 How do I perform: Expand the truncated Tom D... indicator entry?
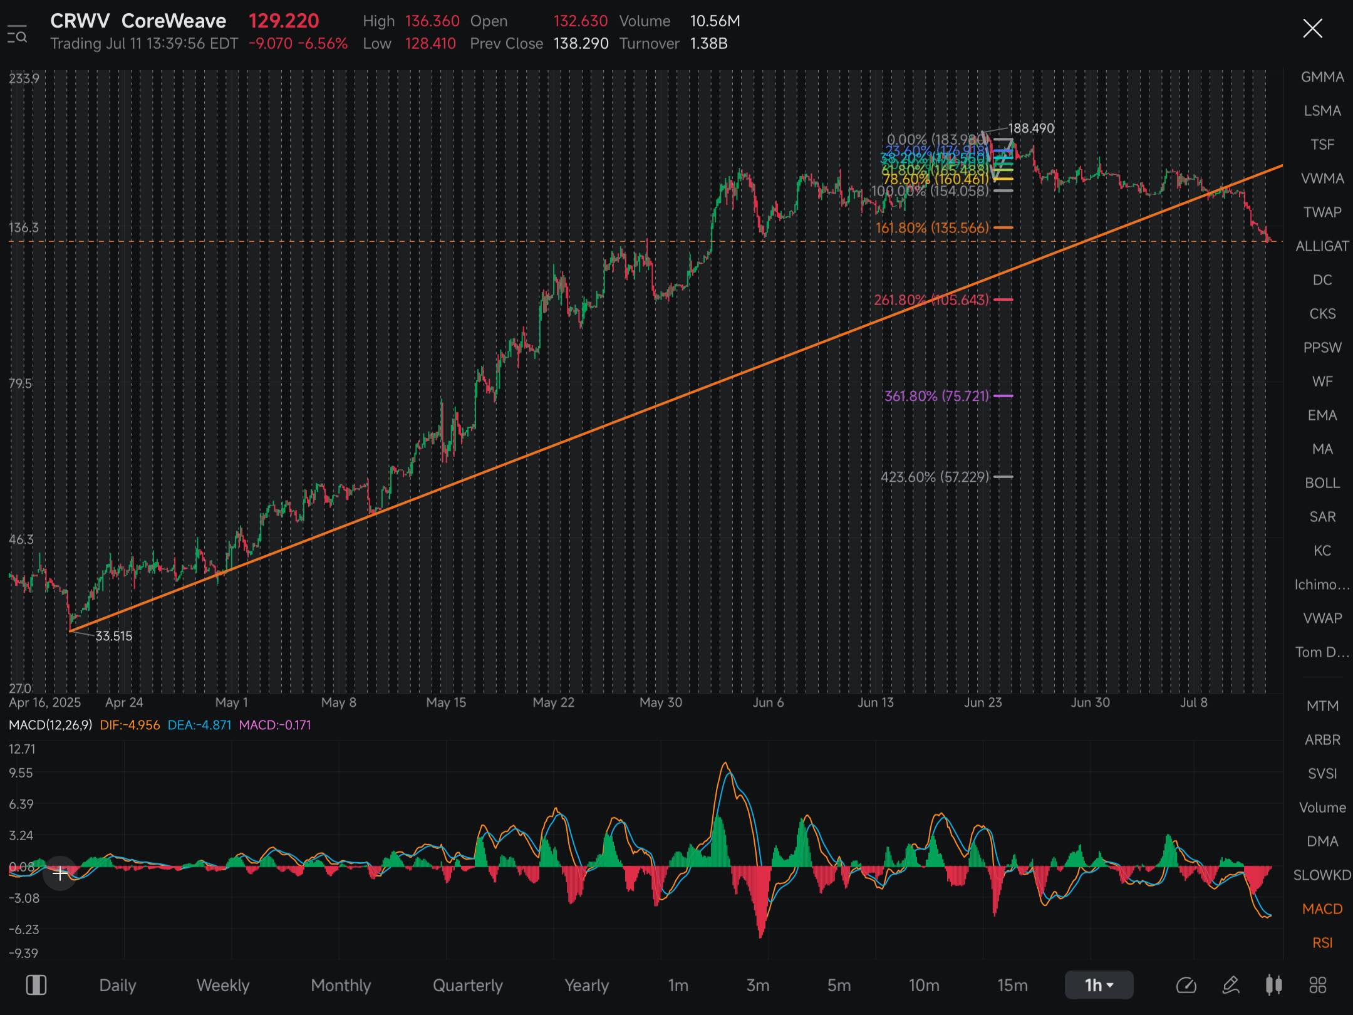click(1322, 652)
